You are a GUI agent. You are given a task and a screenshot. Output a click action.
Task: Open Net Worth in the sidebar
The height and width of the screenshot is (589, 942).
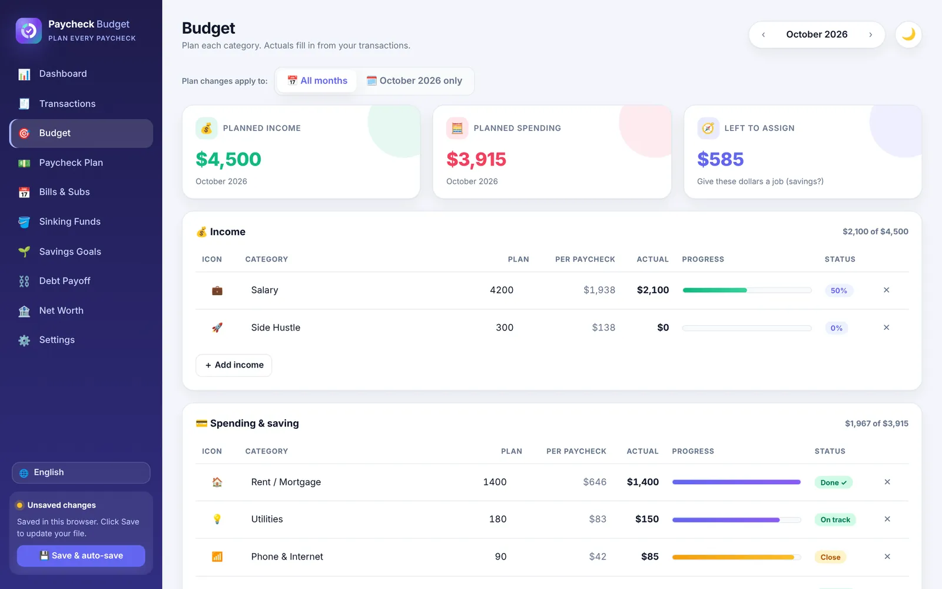[81, 310]
